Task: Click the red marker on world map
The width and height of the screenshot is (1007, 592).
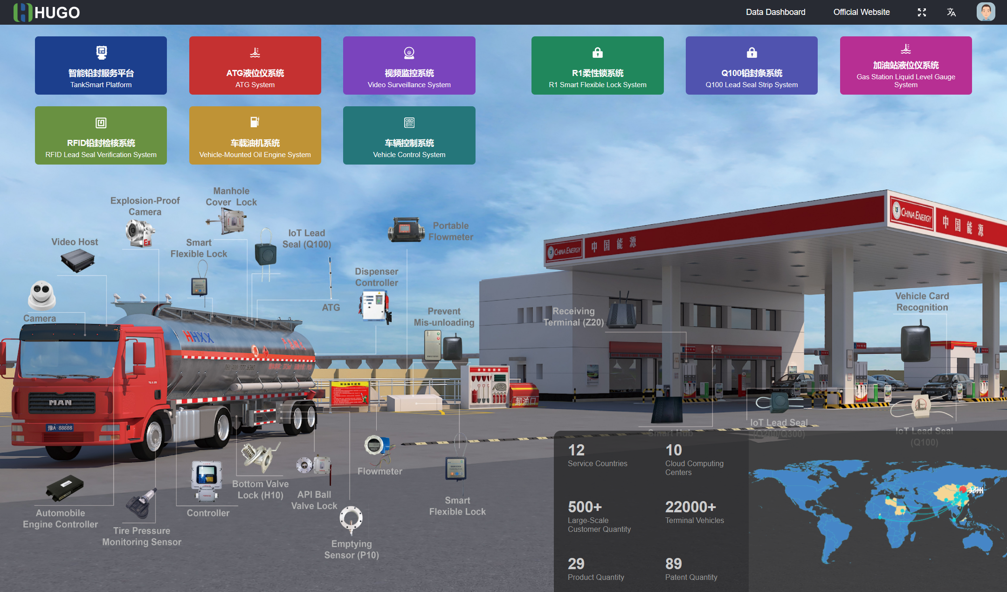Action: point(963,489)
